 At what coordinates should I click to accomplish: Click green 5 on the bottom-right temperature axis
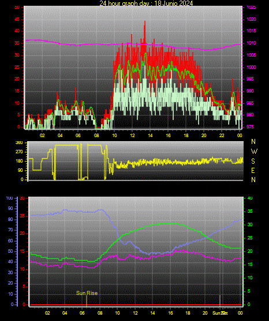249,291
